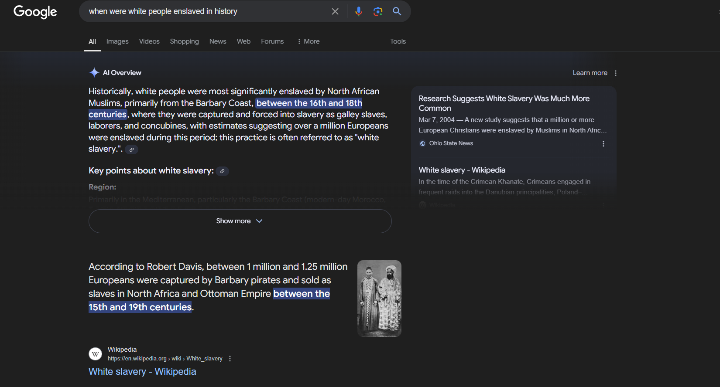Open the Tools search options

tap(398, 41)
